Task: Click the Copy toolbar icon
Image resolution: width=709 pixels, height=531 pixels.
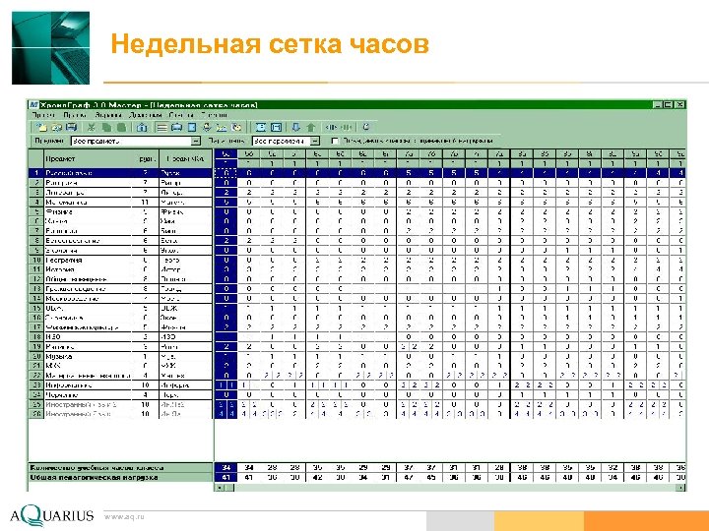Action: (106, 127)
